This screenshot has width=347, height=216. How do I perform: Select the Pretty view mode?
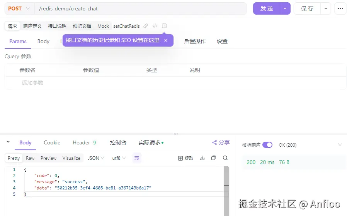(x=14, y=158)
